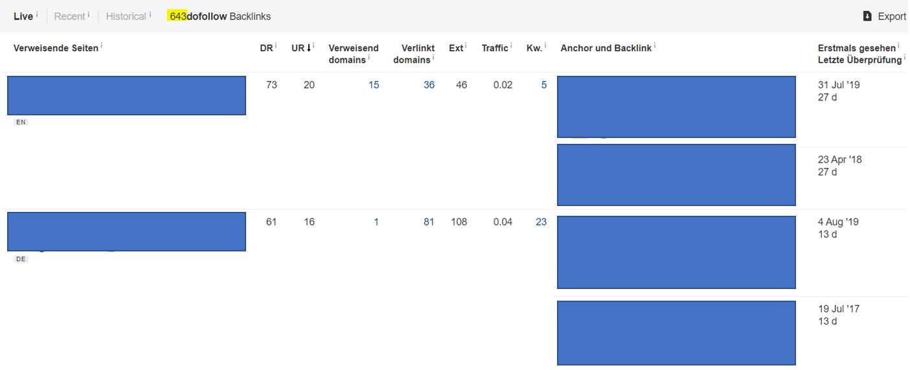The height and width of the screenshot is (370, 910).
Task: Click info icon next to Verweisende Seiten
Action: pos(102,46)
